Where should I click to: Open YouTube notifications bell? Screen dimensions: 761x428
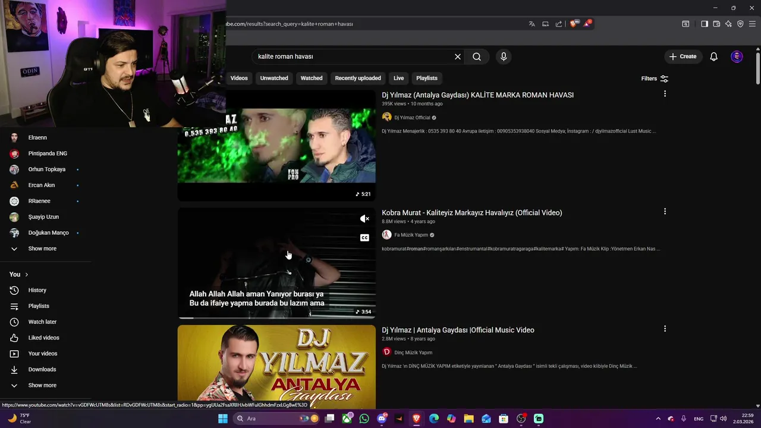click(x=714, y=56)
